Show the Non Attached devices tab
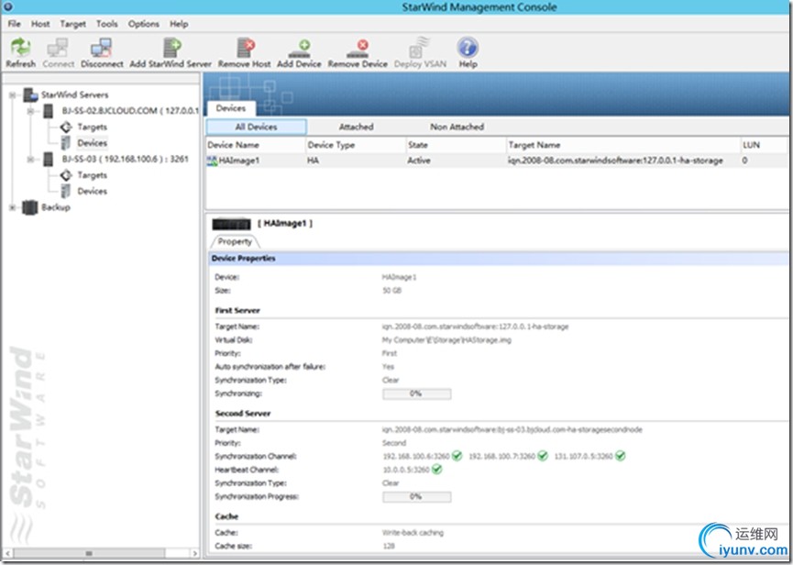This screenshot has height=565, width=793. click(x=457, y=127)
